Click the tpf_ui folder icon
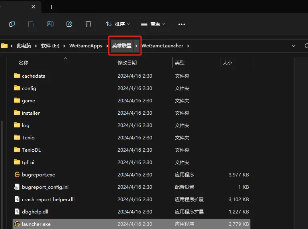Image resolution: width=308 pixels, height=229 pixels. pos(17,162)
